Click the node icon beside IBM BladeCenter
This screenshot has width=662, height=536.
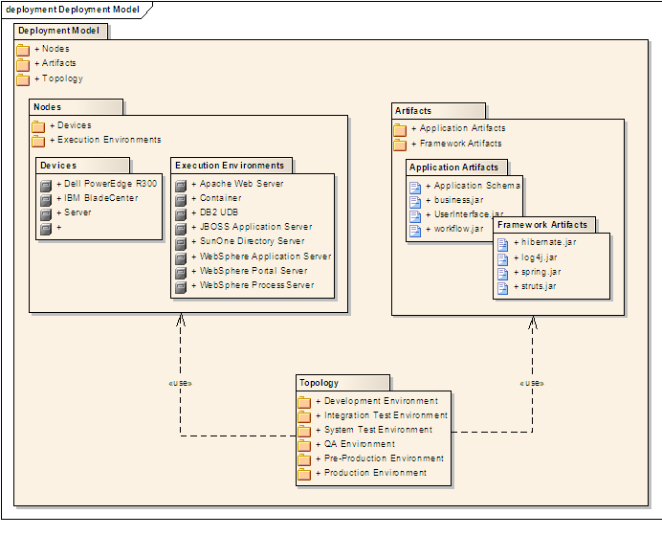tap(45, 199)
